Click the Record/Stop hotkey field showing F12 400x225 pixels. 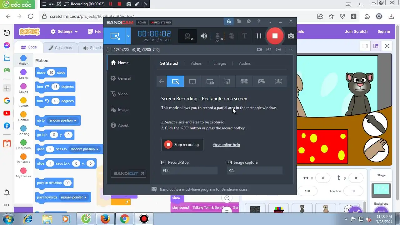tap(189, 171)
